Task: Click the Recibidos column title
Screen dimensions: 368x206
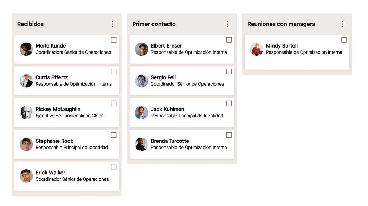Action: click(x=31, y=24)
